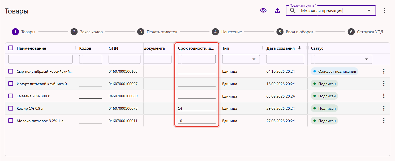
Task: Select checkbox for Сыр полутвёрдый Российский
Action: (11, 71)
